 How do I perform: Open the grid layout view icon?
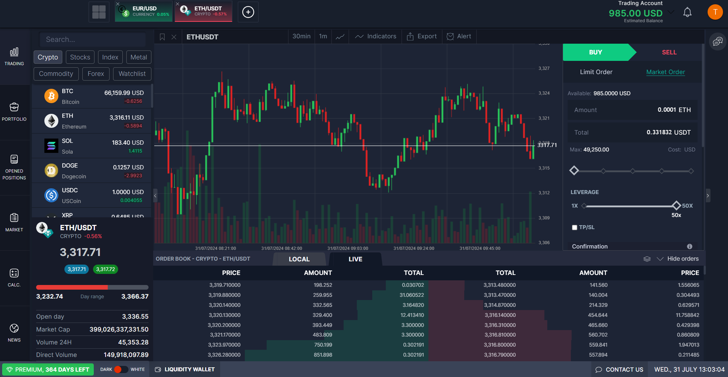pos(99,12)
